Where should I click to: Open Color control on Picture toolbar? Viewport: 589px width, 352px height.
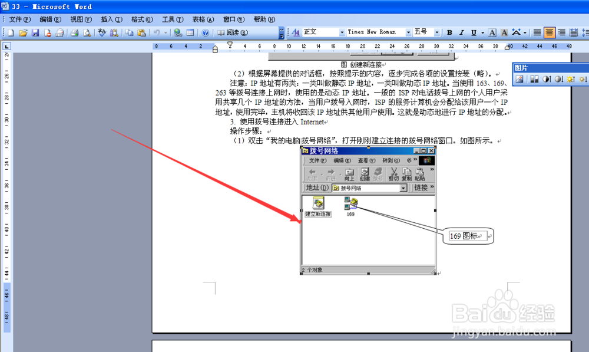534,79
